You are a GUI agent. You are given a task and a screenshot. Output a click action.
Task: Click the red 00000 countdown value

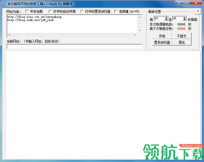[x=181, y=29]
